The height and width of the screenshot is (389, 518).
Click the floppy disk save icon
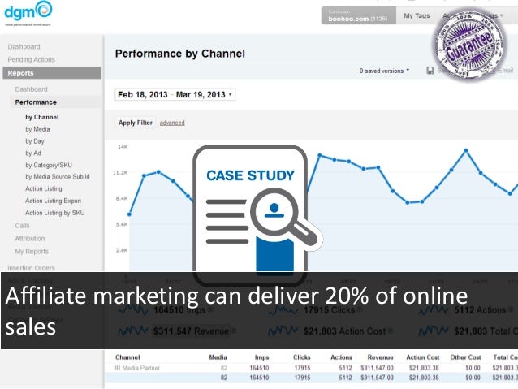click(x=430, y=71)
